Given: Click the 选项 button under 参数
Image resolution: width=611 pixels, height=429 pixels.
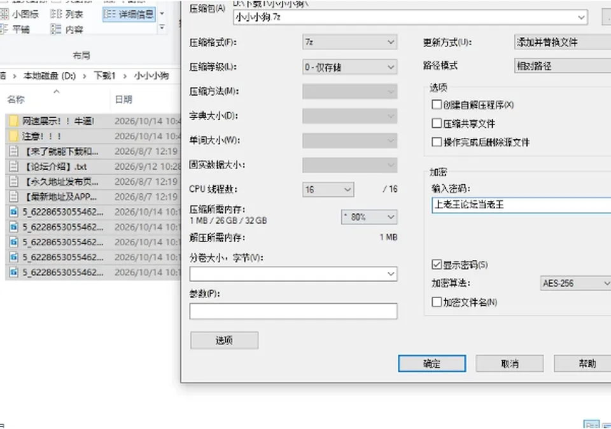Looking at the screenshot, I should tap(224, 340).
